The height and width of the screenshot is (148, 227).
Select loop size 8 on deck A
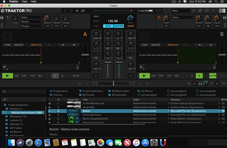[62, 76]
